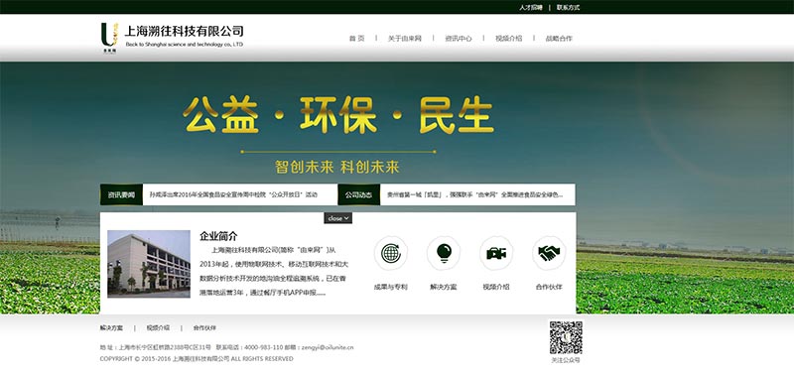794x376 pixels.
Task: Click the company building thumbnail image
Action: pyautogui.click(x=149, y=264)
